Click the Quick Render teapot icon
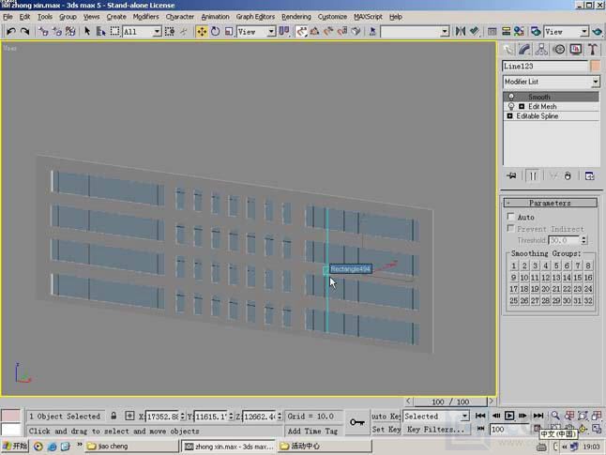Screen dimensions: 606x455 (598, 31)
